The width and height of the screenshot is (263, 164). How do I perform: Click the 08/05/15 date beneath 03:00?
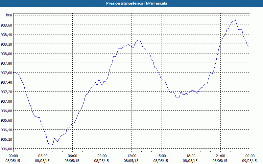(42, 161)
